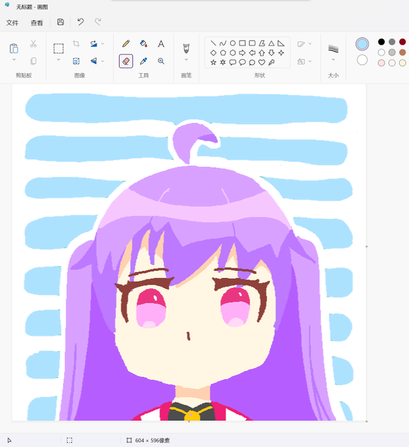Image resolution: width=409 pixels, height=447 pixels.
Task: Open the Selection options dropdown arrow
Action: [x=59, y=60]
